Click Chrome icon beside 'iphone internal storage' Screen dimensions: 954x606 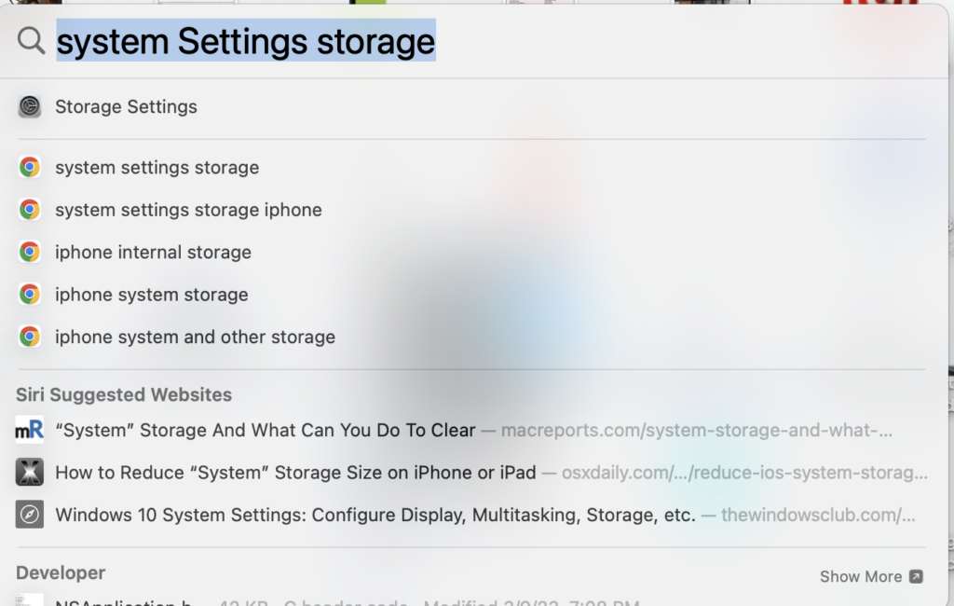(29, 252)
